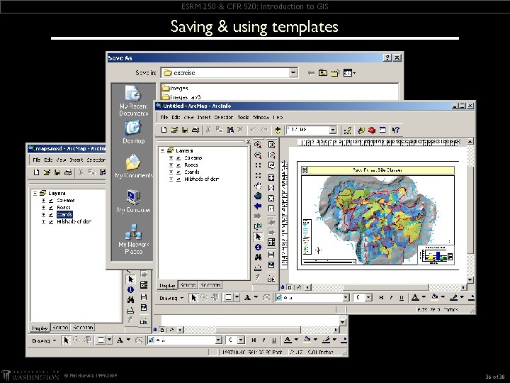510x383 pixels.
Task: Click New Map File icon in Untitled ArcMap toolbar
Action: coord(164,130)
